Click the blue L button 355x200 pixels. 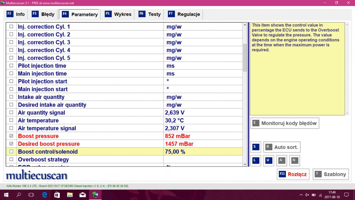click(x=255, y=161)
